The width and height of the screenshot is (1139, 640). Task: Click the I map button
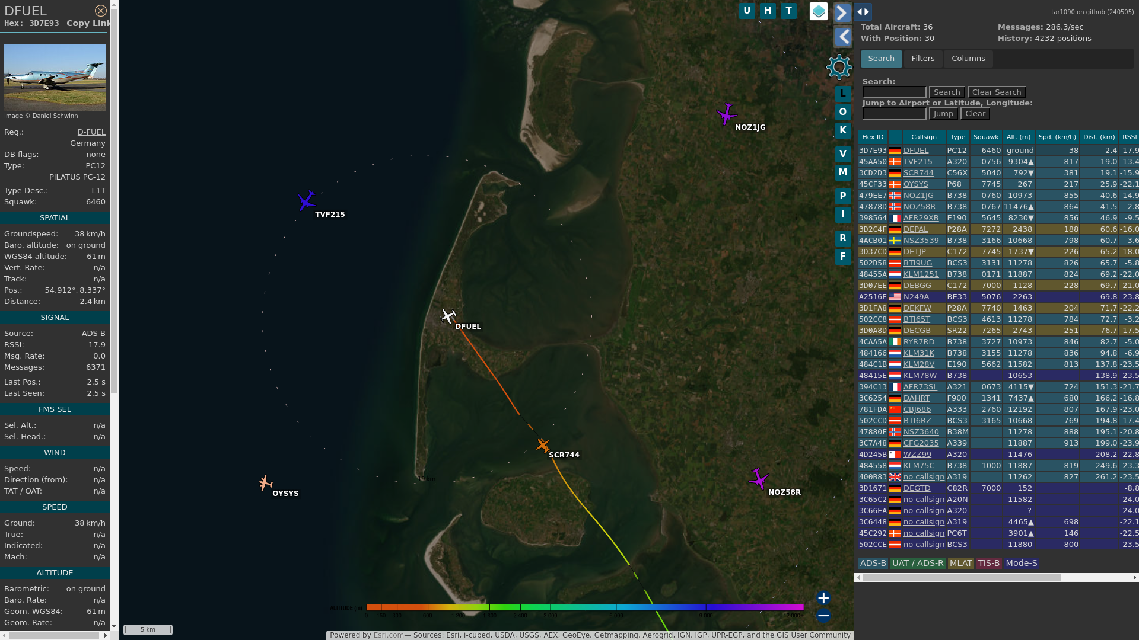pos(843,215)
